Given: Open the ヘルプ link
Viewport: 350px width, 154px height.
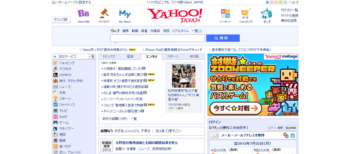Looking at the screenshot, I should 294,2.
